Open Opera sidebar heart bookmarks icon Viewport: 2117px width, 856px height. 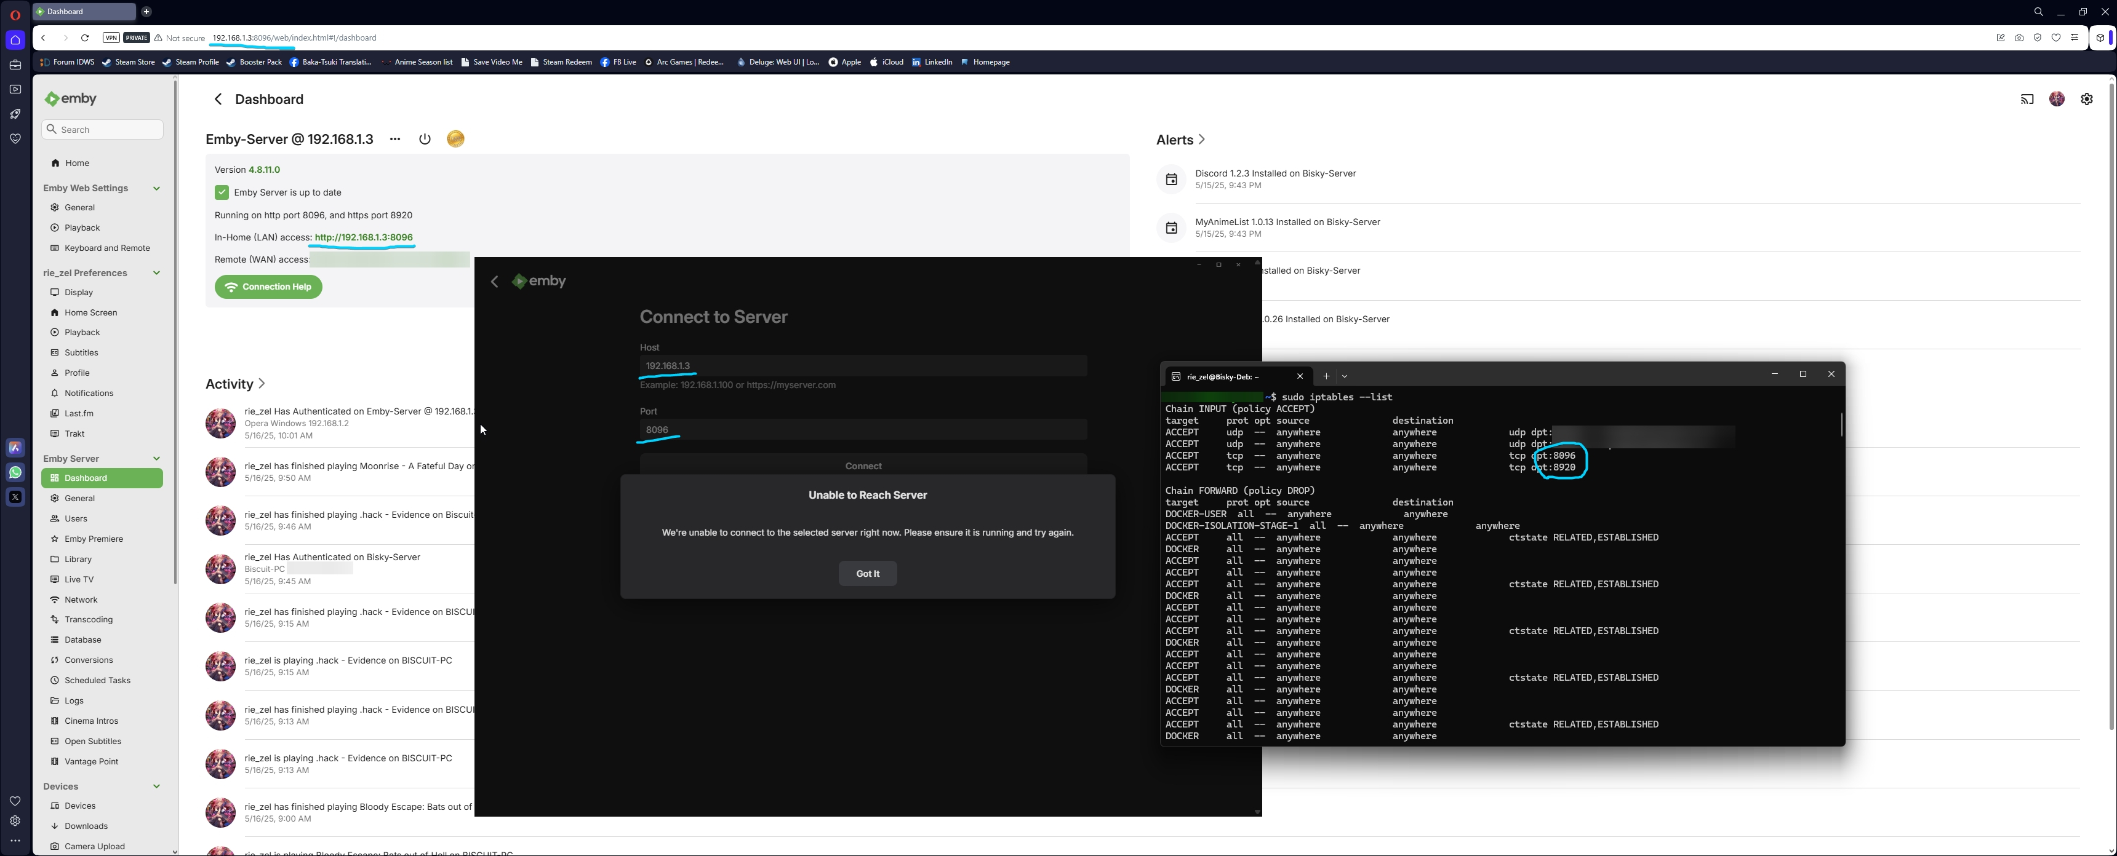pos(15,801)
